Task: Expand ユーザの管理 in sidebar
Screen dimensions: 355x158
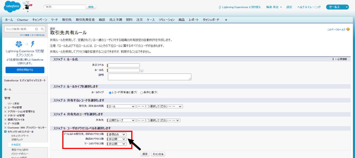Action: coord(5,107)
